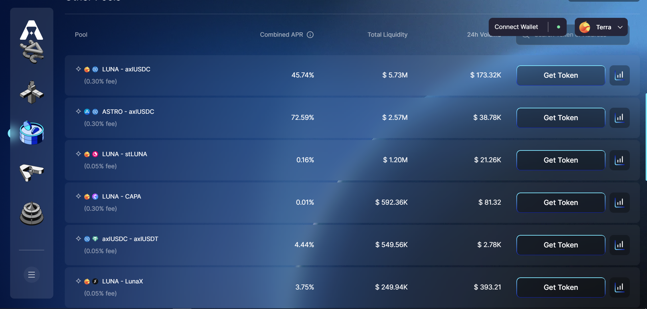Open the LUNA - CAPA pool name
Viewport: 647px width, 309px height.
pos(122,196)
